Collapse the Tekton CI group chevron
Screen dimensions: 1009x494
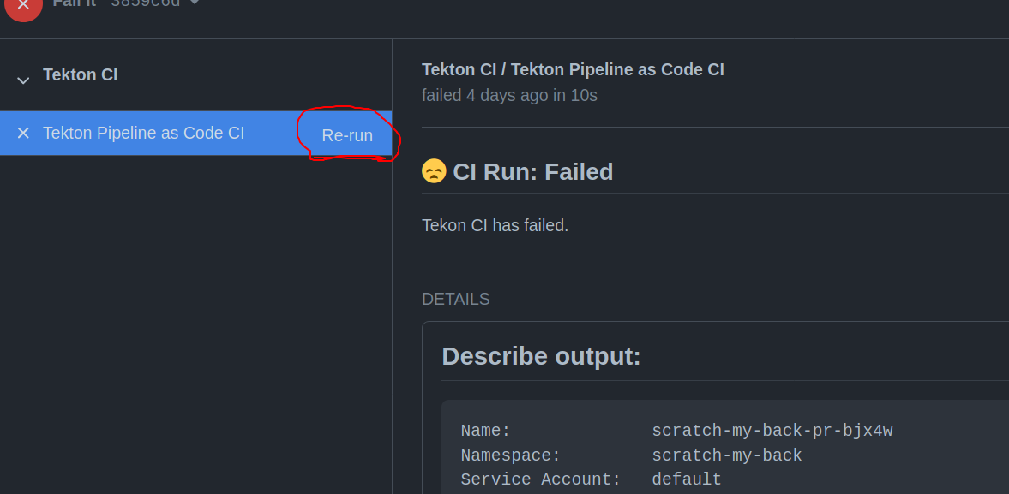click(x=23, y=80)
